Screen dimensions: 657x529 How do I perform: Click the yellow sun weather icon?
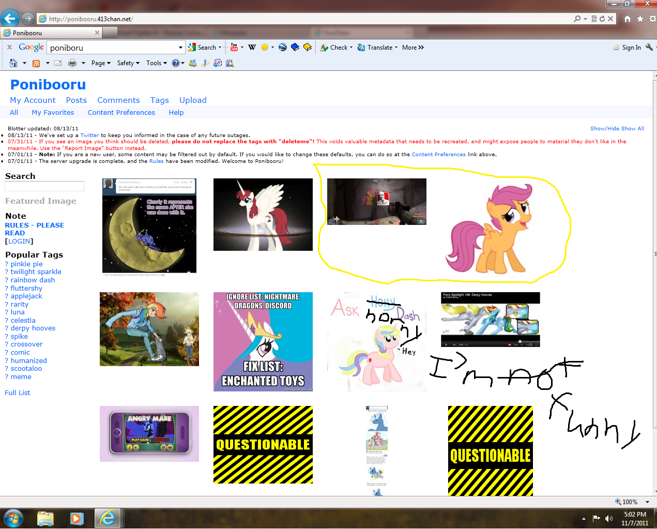tap(265, 47)
